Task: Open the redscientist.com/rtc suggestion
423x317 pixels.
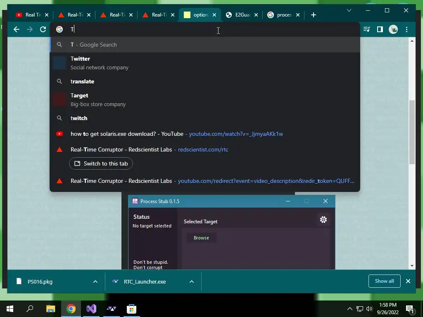Action: pos(205,149)
